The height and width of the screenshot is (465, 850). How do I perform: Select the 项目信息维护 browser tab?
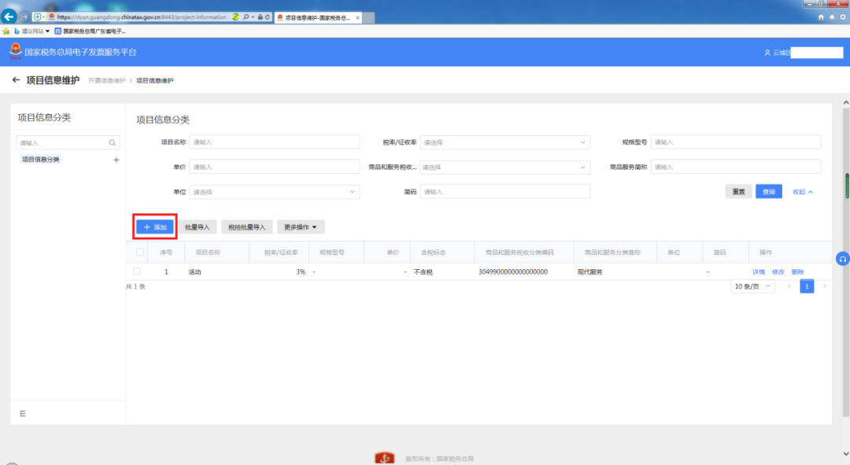tap(318, 18)
